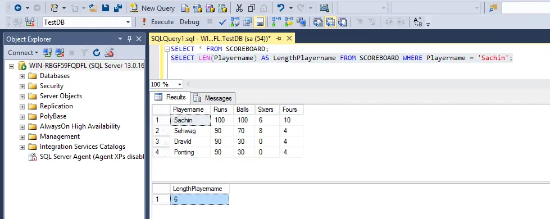Expand the Databases folder
Viewport: 550px width, 219px height.
pyautogui.click(x=22, y=76)
